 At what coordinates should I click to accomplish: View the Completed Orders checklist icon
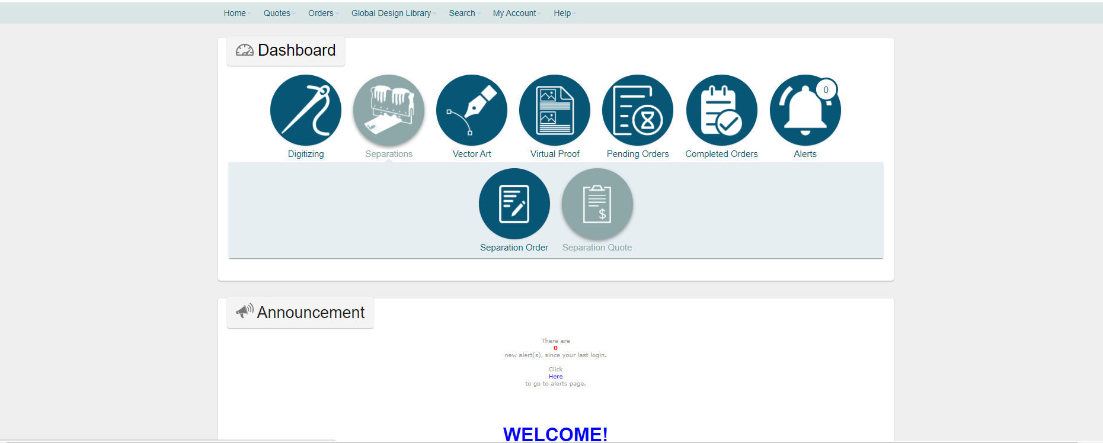(x=721, y=110)
